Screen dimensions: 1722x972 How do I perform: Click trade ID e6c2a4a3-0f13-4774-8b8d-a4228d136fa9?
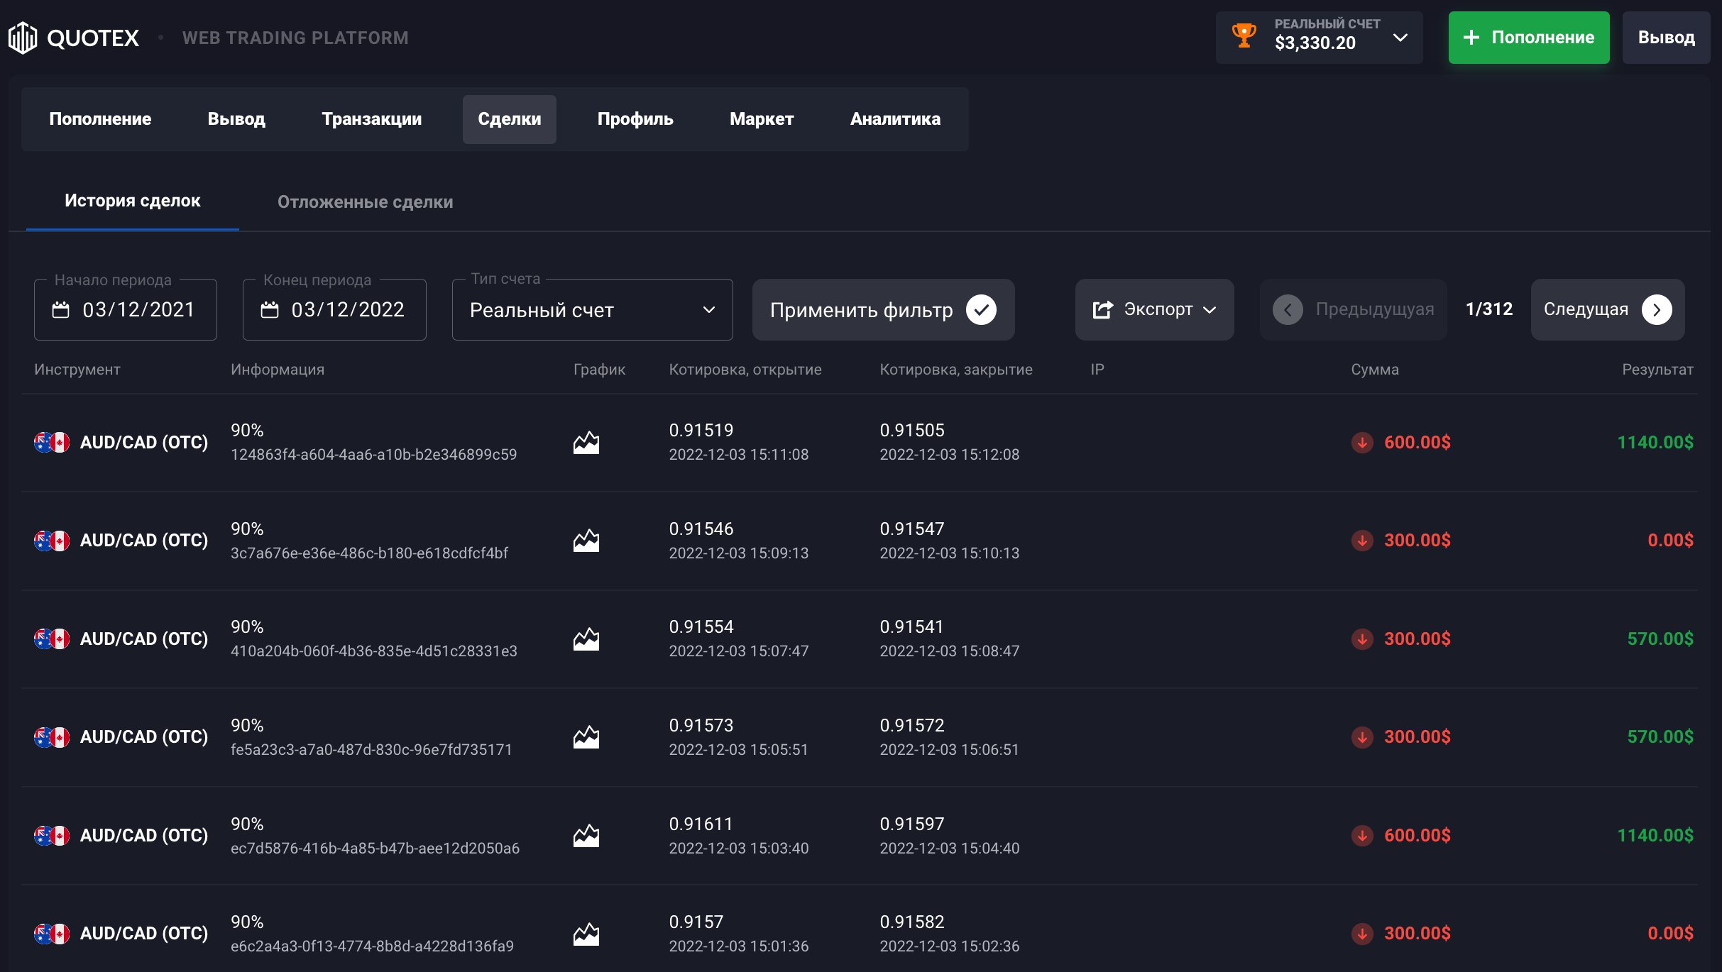(x=372, y=946)
